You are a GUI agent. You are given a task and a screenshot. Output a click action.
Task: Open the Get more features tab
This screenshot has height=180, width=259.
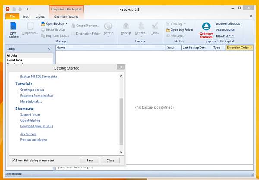point(66,16)
